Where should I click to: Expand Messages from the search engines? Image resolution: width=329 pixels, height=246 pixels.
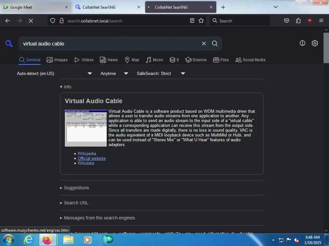tap(97, 218)
